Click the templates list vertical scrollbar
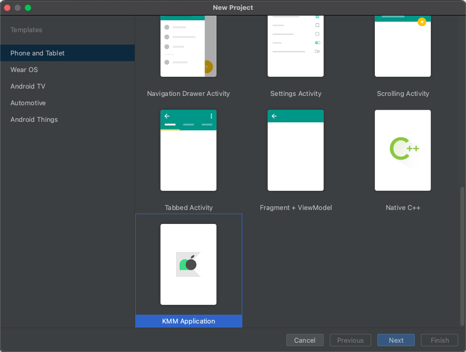 point(462,256)
